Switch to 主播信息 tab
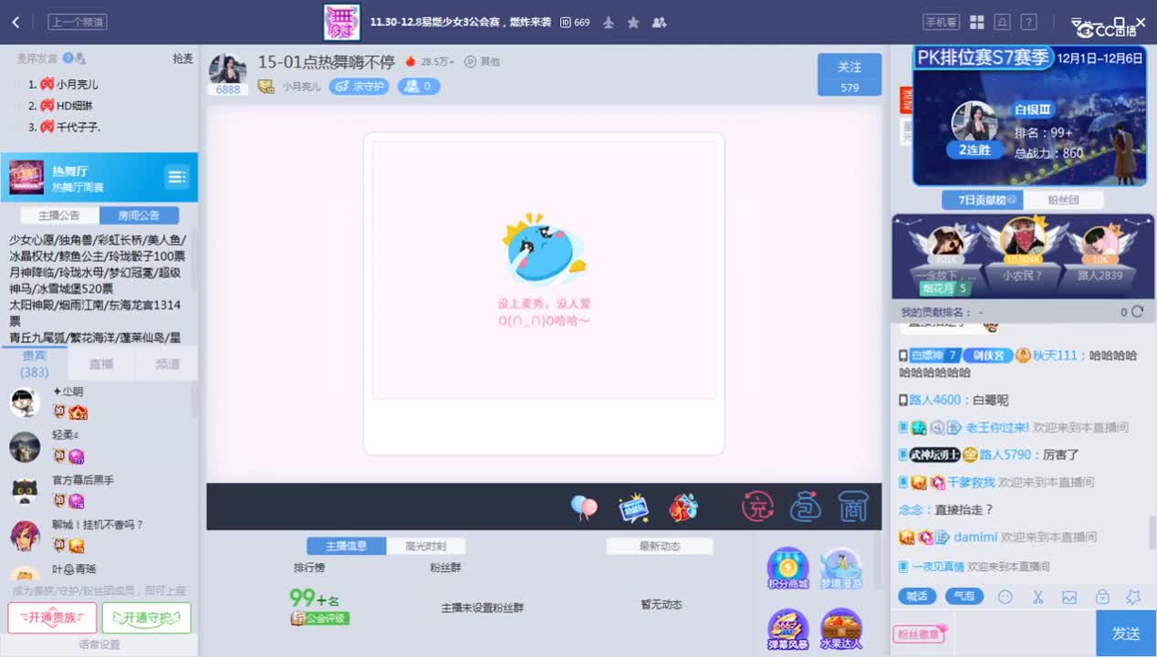The width and height of the screenshot is (1157, 657). click(x=346, y=546)
